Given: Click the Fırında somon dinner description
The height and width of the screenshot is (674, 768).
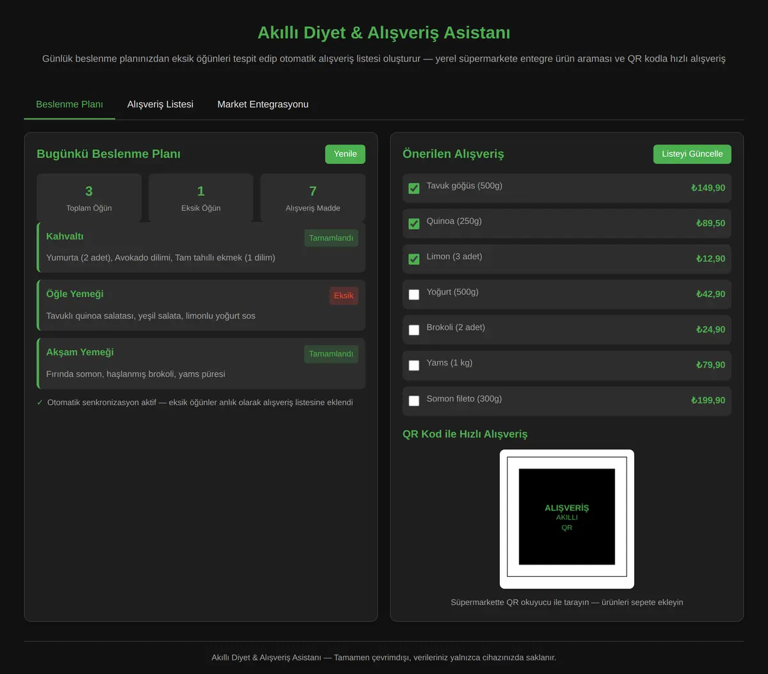Looking at the screenshot, I should (x=136, y=374).
